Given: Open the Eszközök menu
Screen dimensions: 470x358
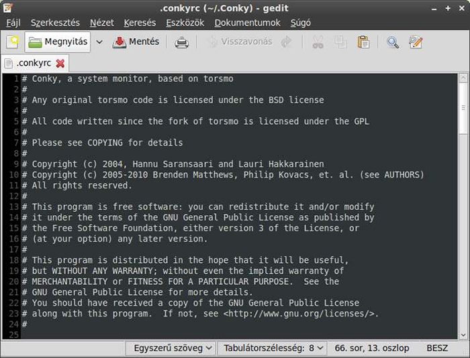Looking at the screenshot, I should click(185, 23).
